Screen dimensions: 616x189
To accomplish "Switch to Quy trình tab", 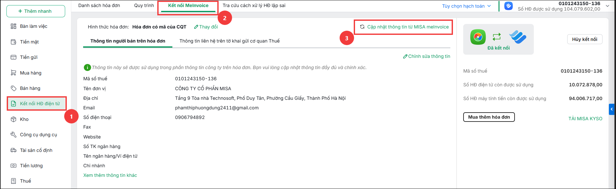I will 144,5.
